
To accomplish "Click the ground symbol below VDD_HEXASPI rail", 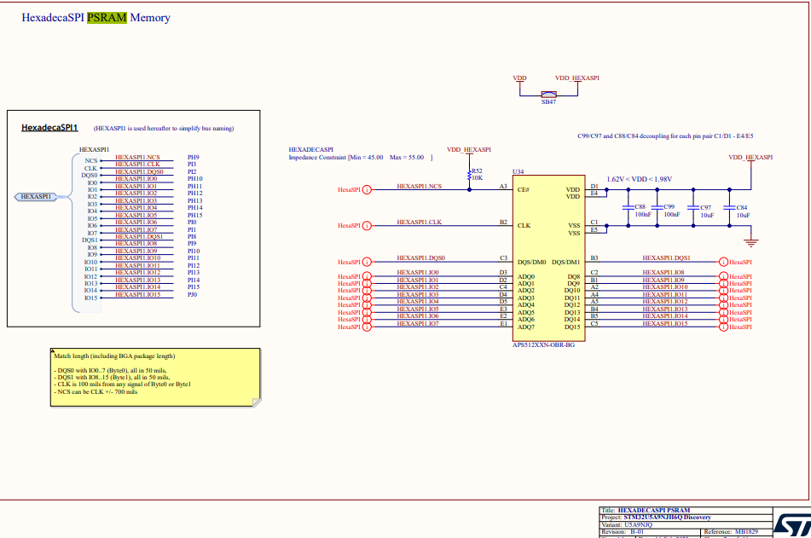I will [751, 242].
